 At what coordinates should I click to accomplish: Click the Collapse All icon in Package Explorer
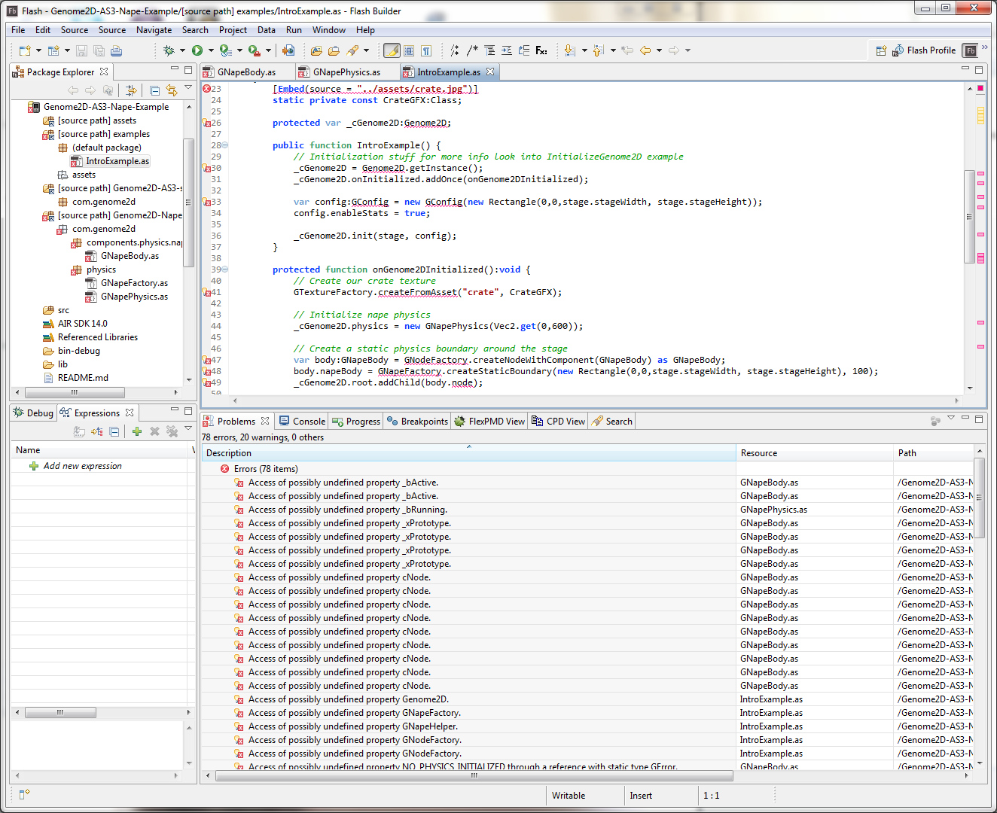(x=154, y=90)
